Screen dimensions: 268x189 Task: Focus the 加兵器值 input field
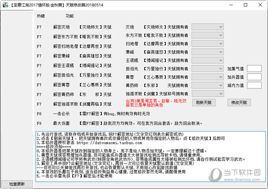click(x=254, y=77)
